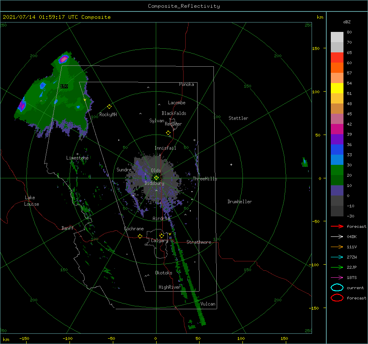Click the Drumheller label

[x=240, y=202]
